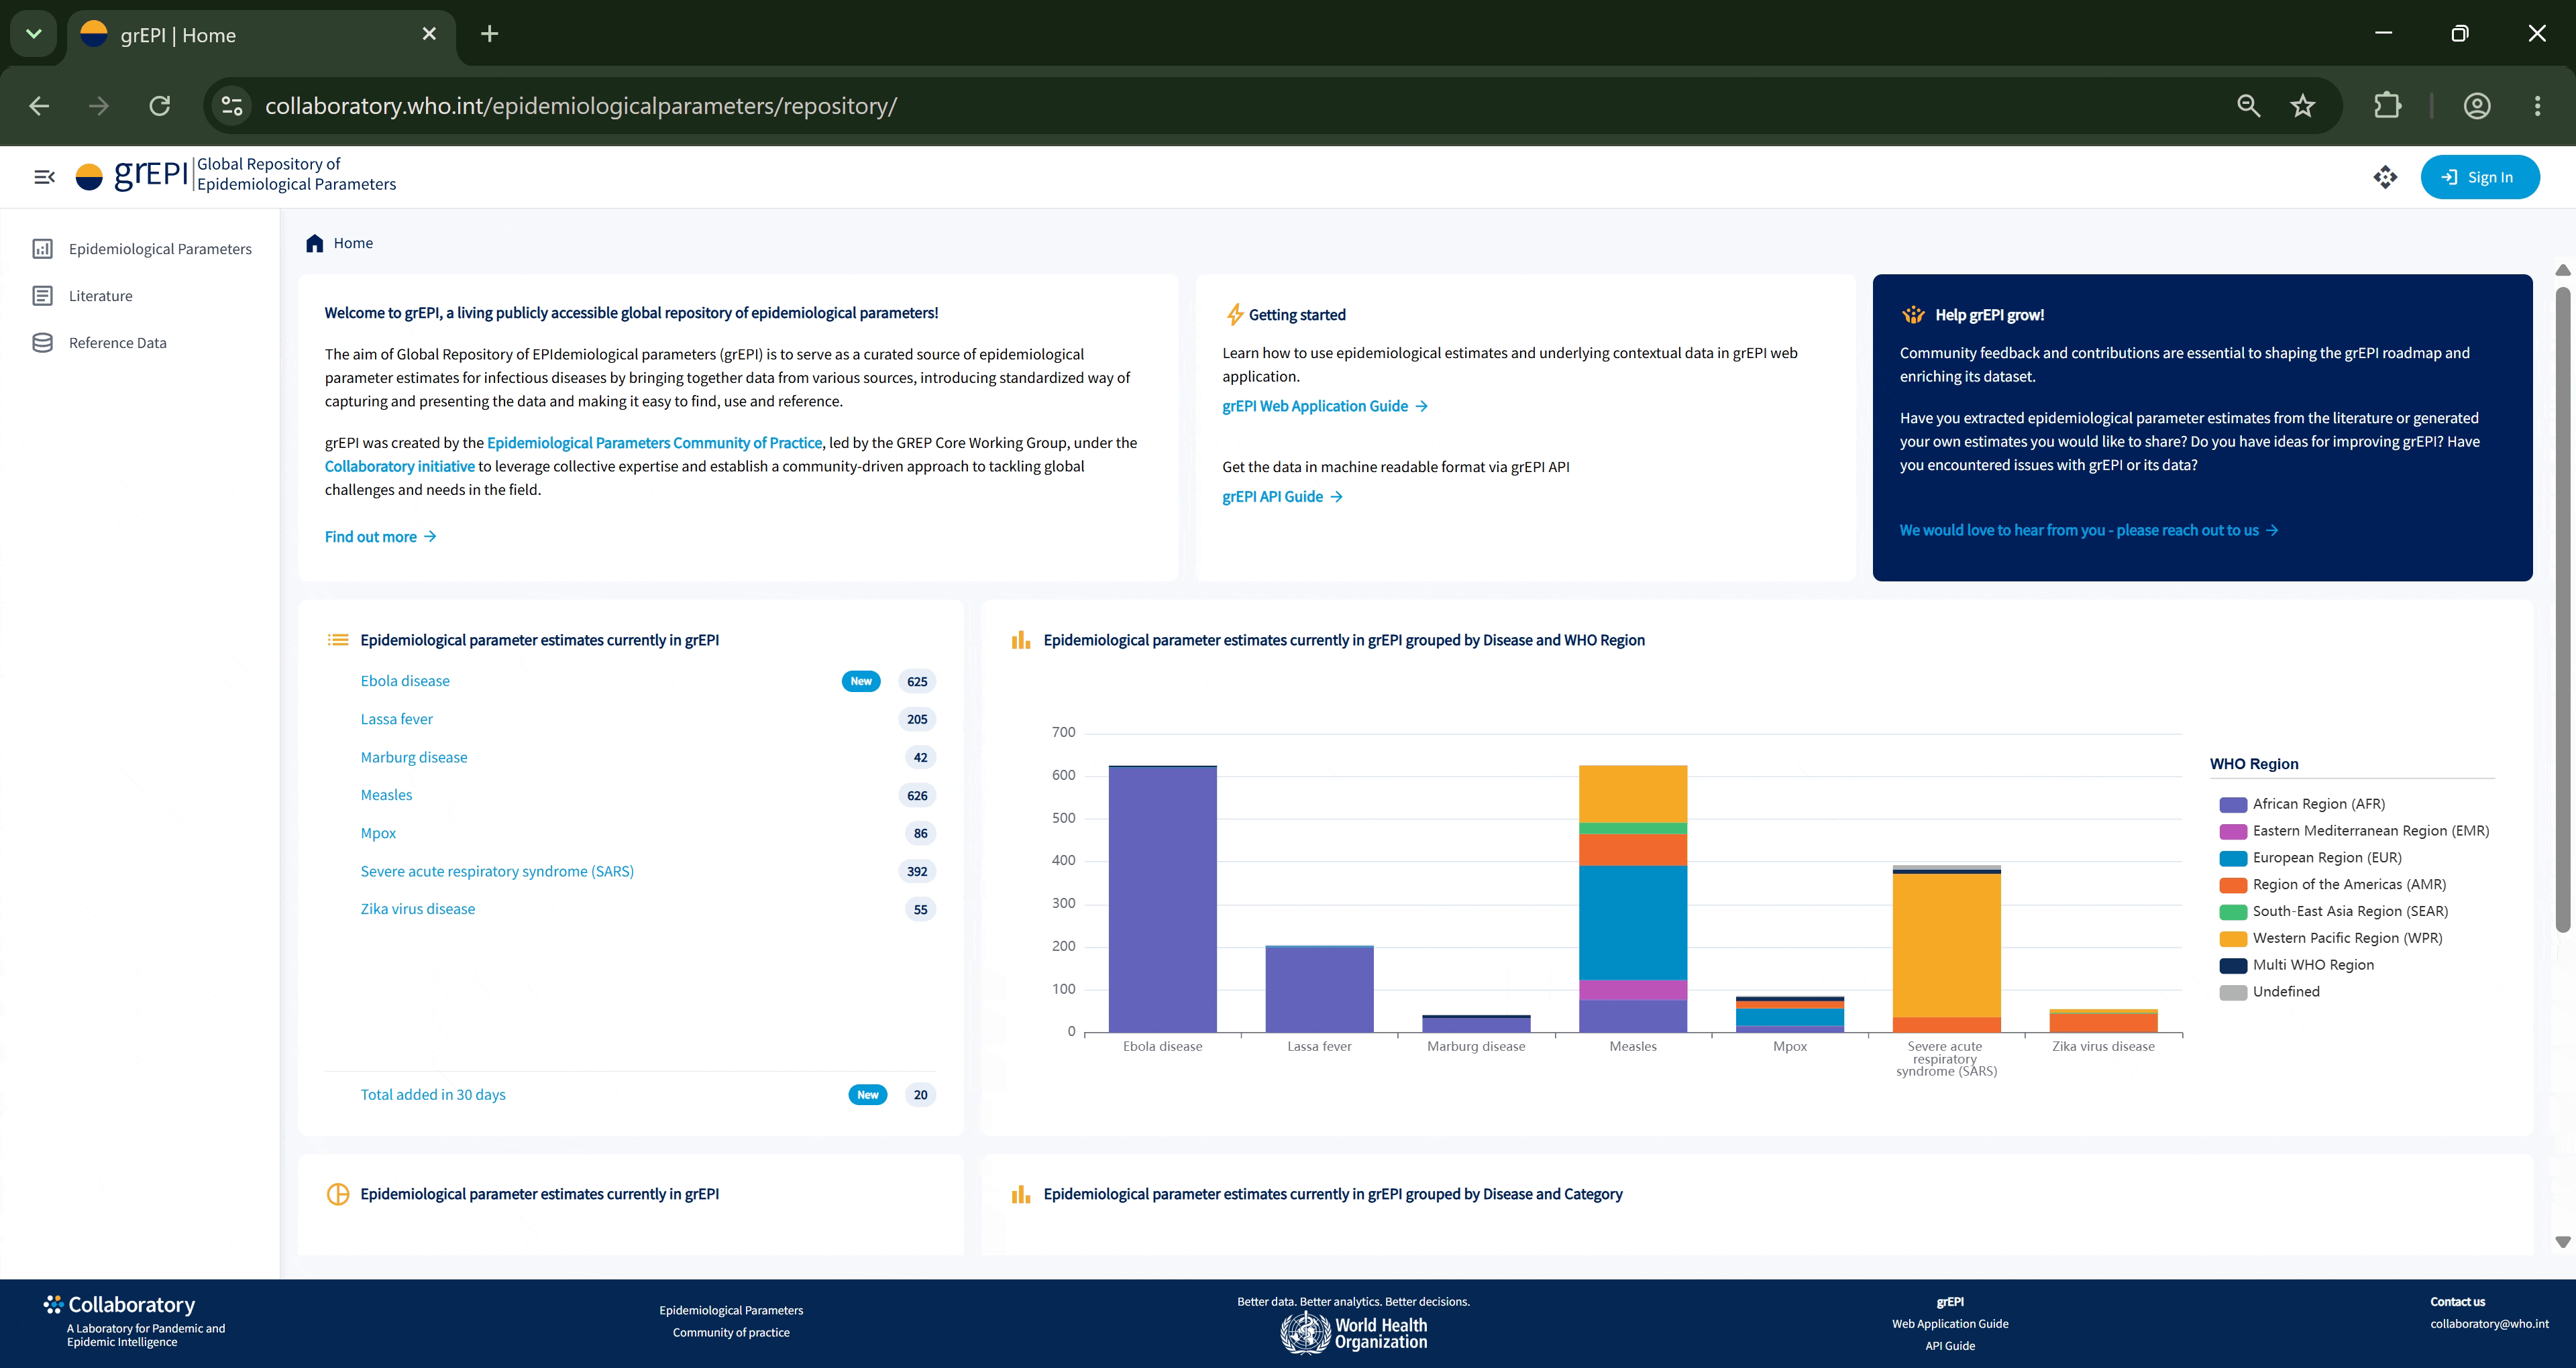2576x1368 pixels.
Task: Toggle Western Pacific Region (WPR) legend entry
Action: tap(2331, 939)
